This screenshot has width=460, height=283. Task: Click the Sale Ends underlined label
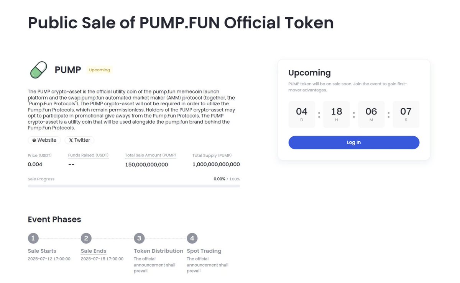(x=94, y=251)
